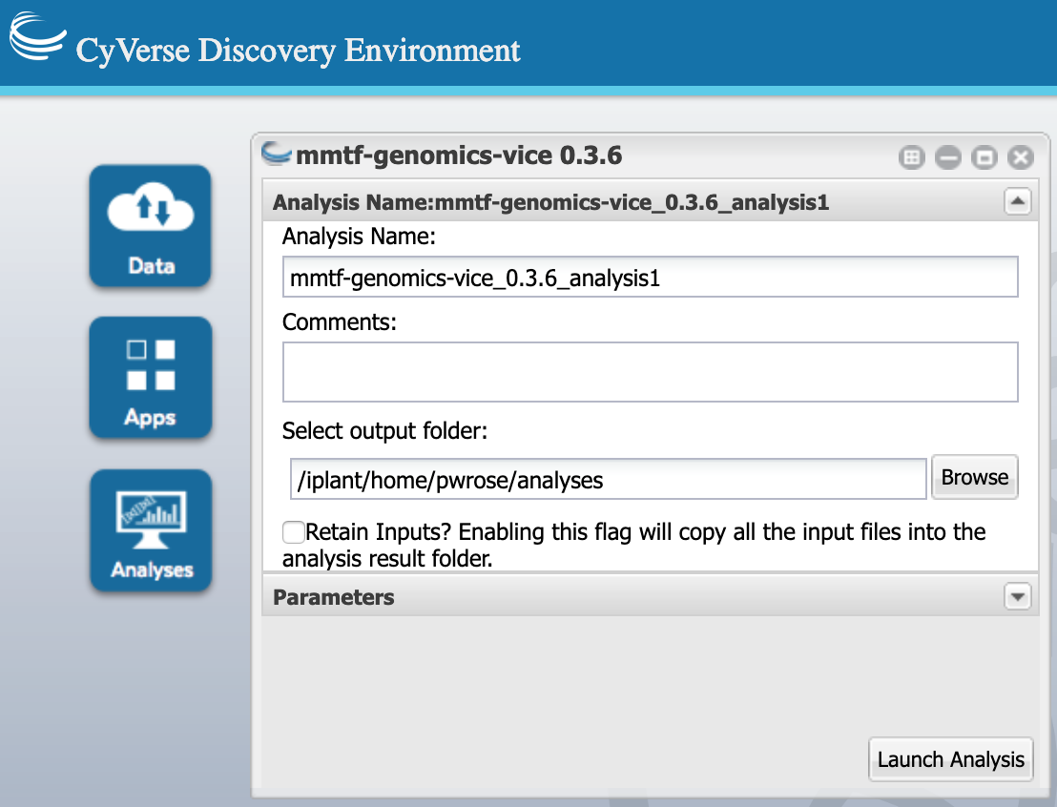Focus the Analysis Name input field
The image size is (1057, 807).
[650, 277]
